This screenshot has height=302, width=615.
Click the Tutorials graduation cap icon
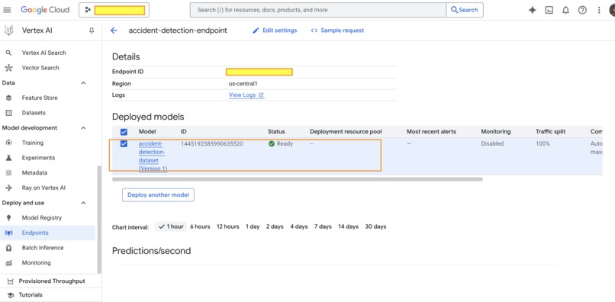tap(11, 295)
